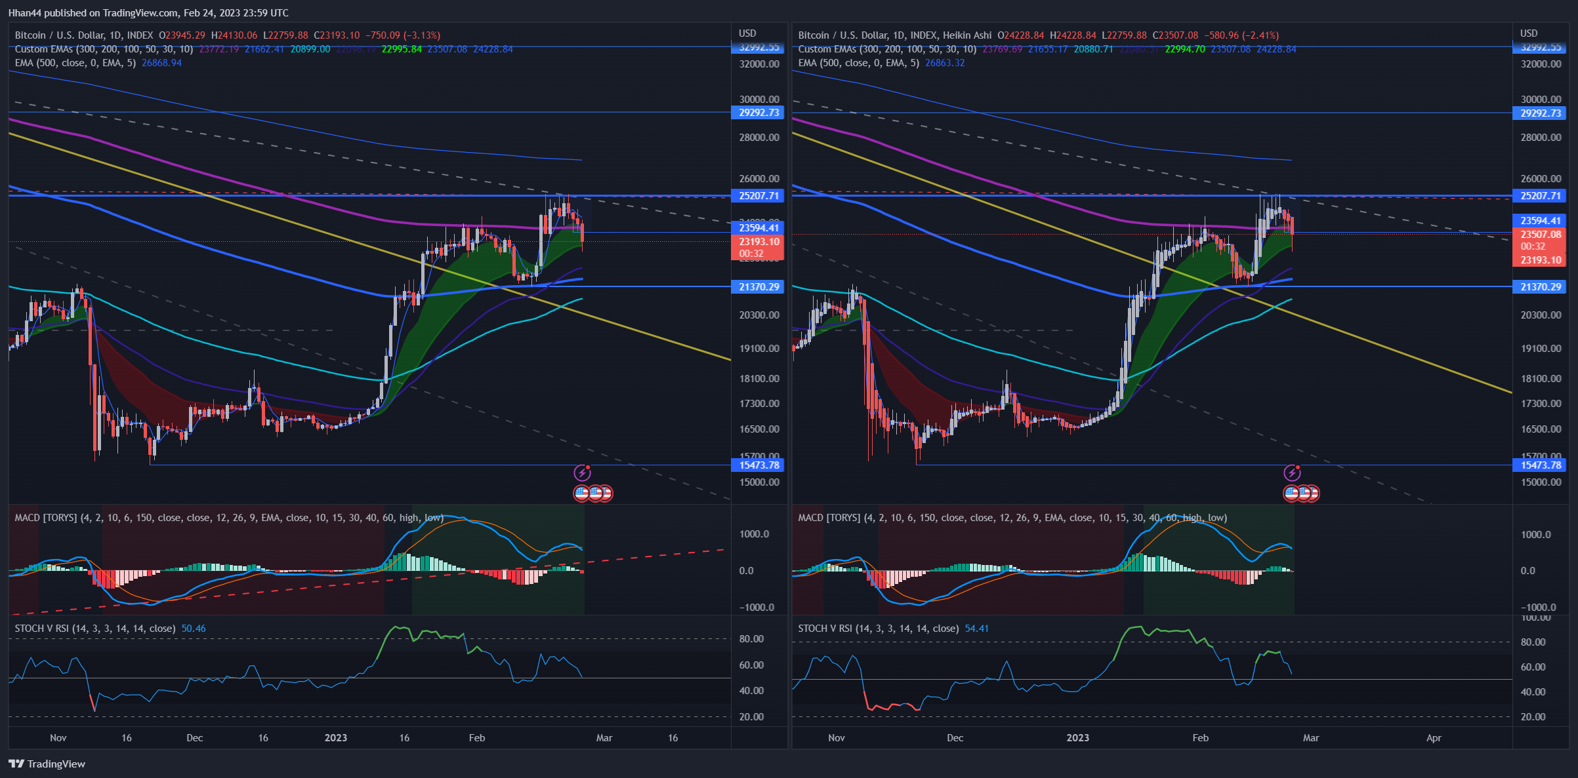Click the MACD [TORYS] indicator legend in right chart
The height and width of the screenshot is (778, 1578).
click(x=1012, y=518)
